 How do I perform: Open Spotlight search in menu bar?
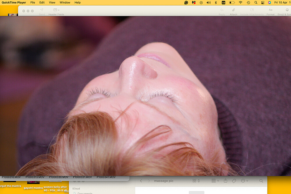click(x=256, y=3)
